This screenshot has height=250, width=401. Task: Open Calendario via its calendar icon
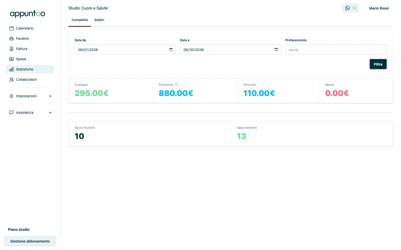(x=12, y=28)
